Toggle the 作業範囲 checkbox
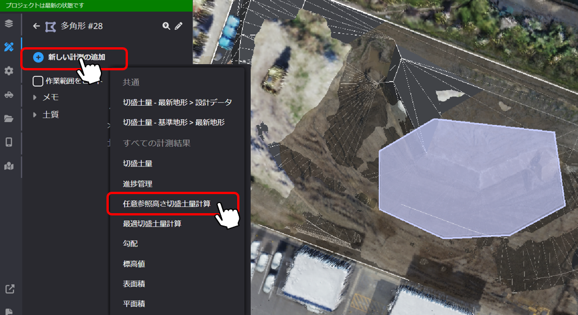 38,81
